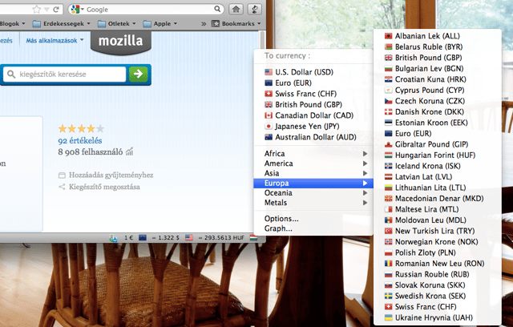Choose Czech Koruna (CZK)
The height and width of the screenshot is (327, 513).
click(x=437, y=101)
